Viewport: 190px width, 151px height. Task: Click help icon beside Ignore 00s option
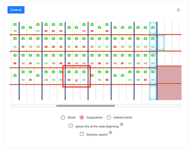[x=122, y=124]
